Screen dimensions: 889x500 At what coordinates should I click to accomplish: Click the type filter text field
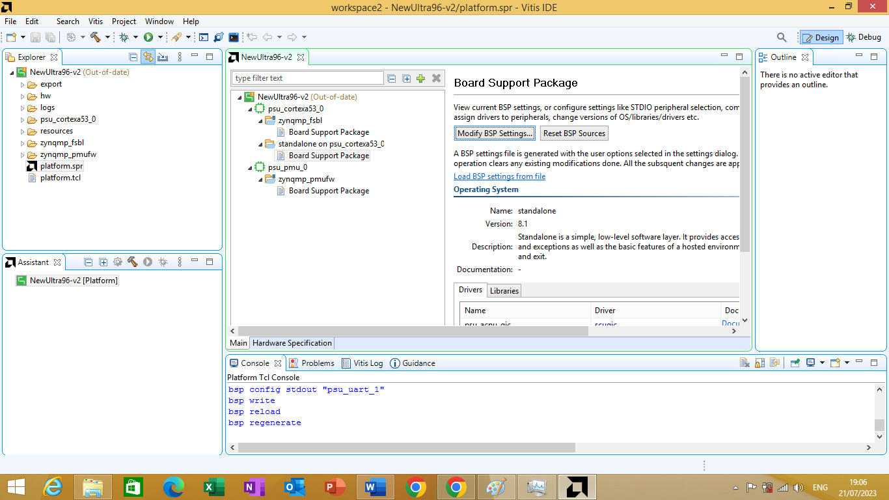(x=307, y=78)
